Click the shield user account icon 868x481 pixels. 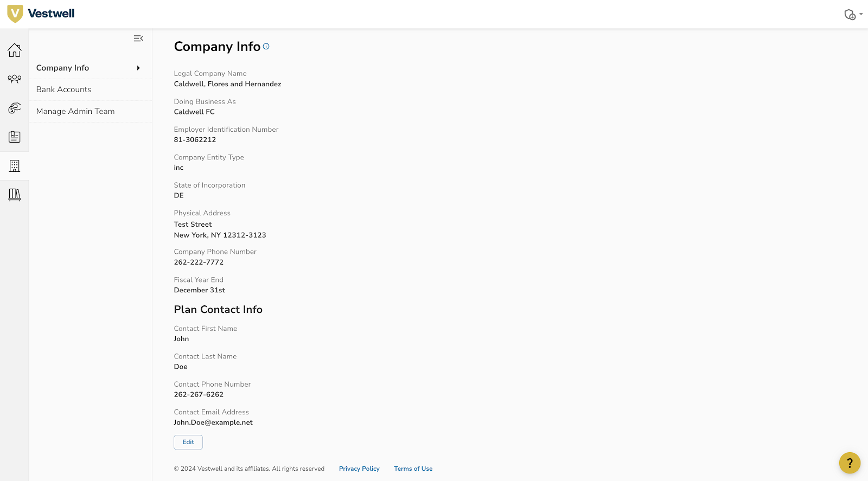tap(850, 15)
